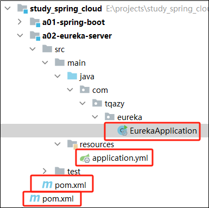Click the application.yml Spring config leaf icon
Viewport: 209px width, 208px height.
click(x=85, y=158)
